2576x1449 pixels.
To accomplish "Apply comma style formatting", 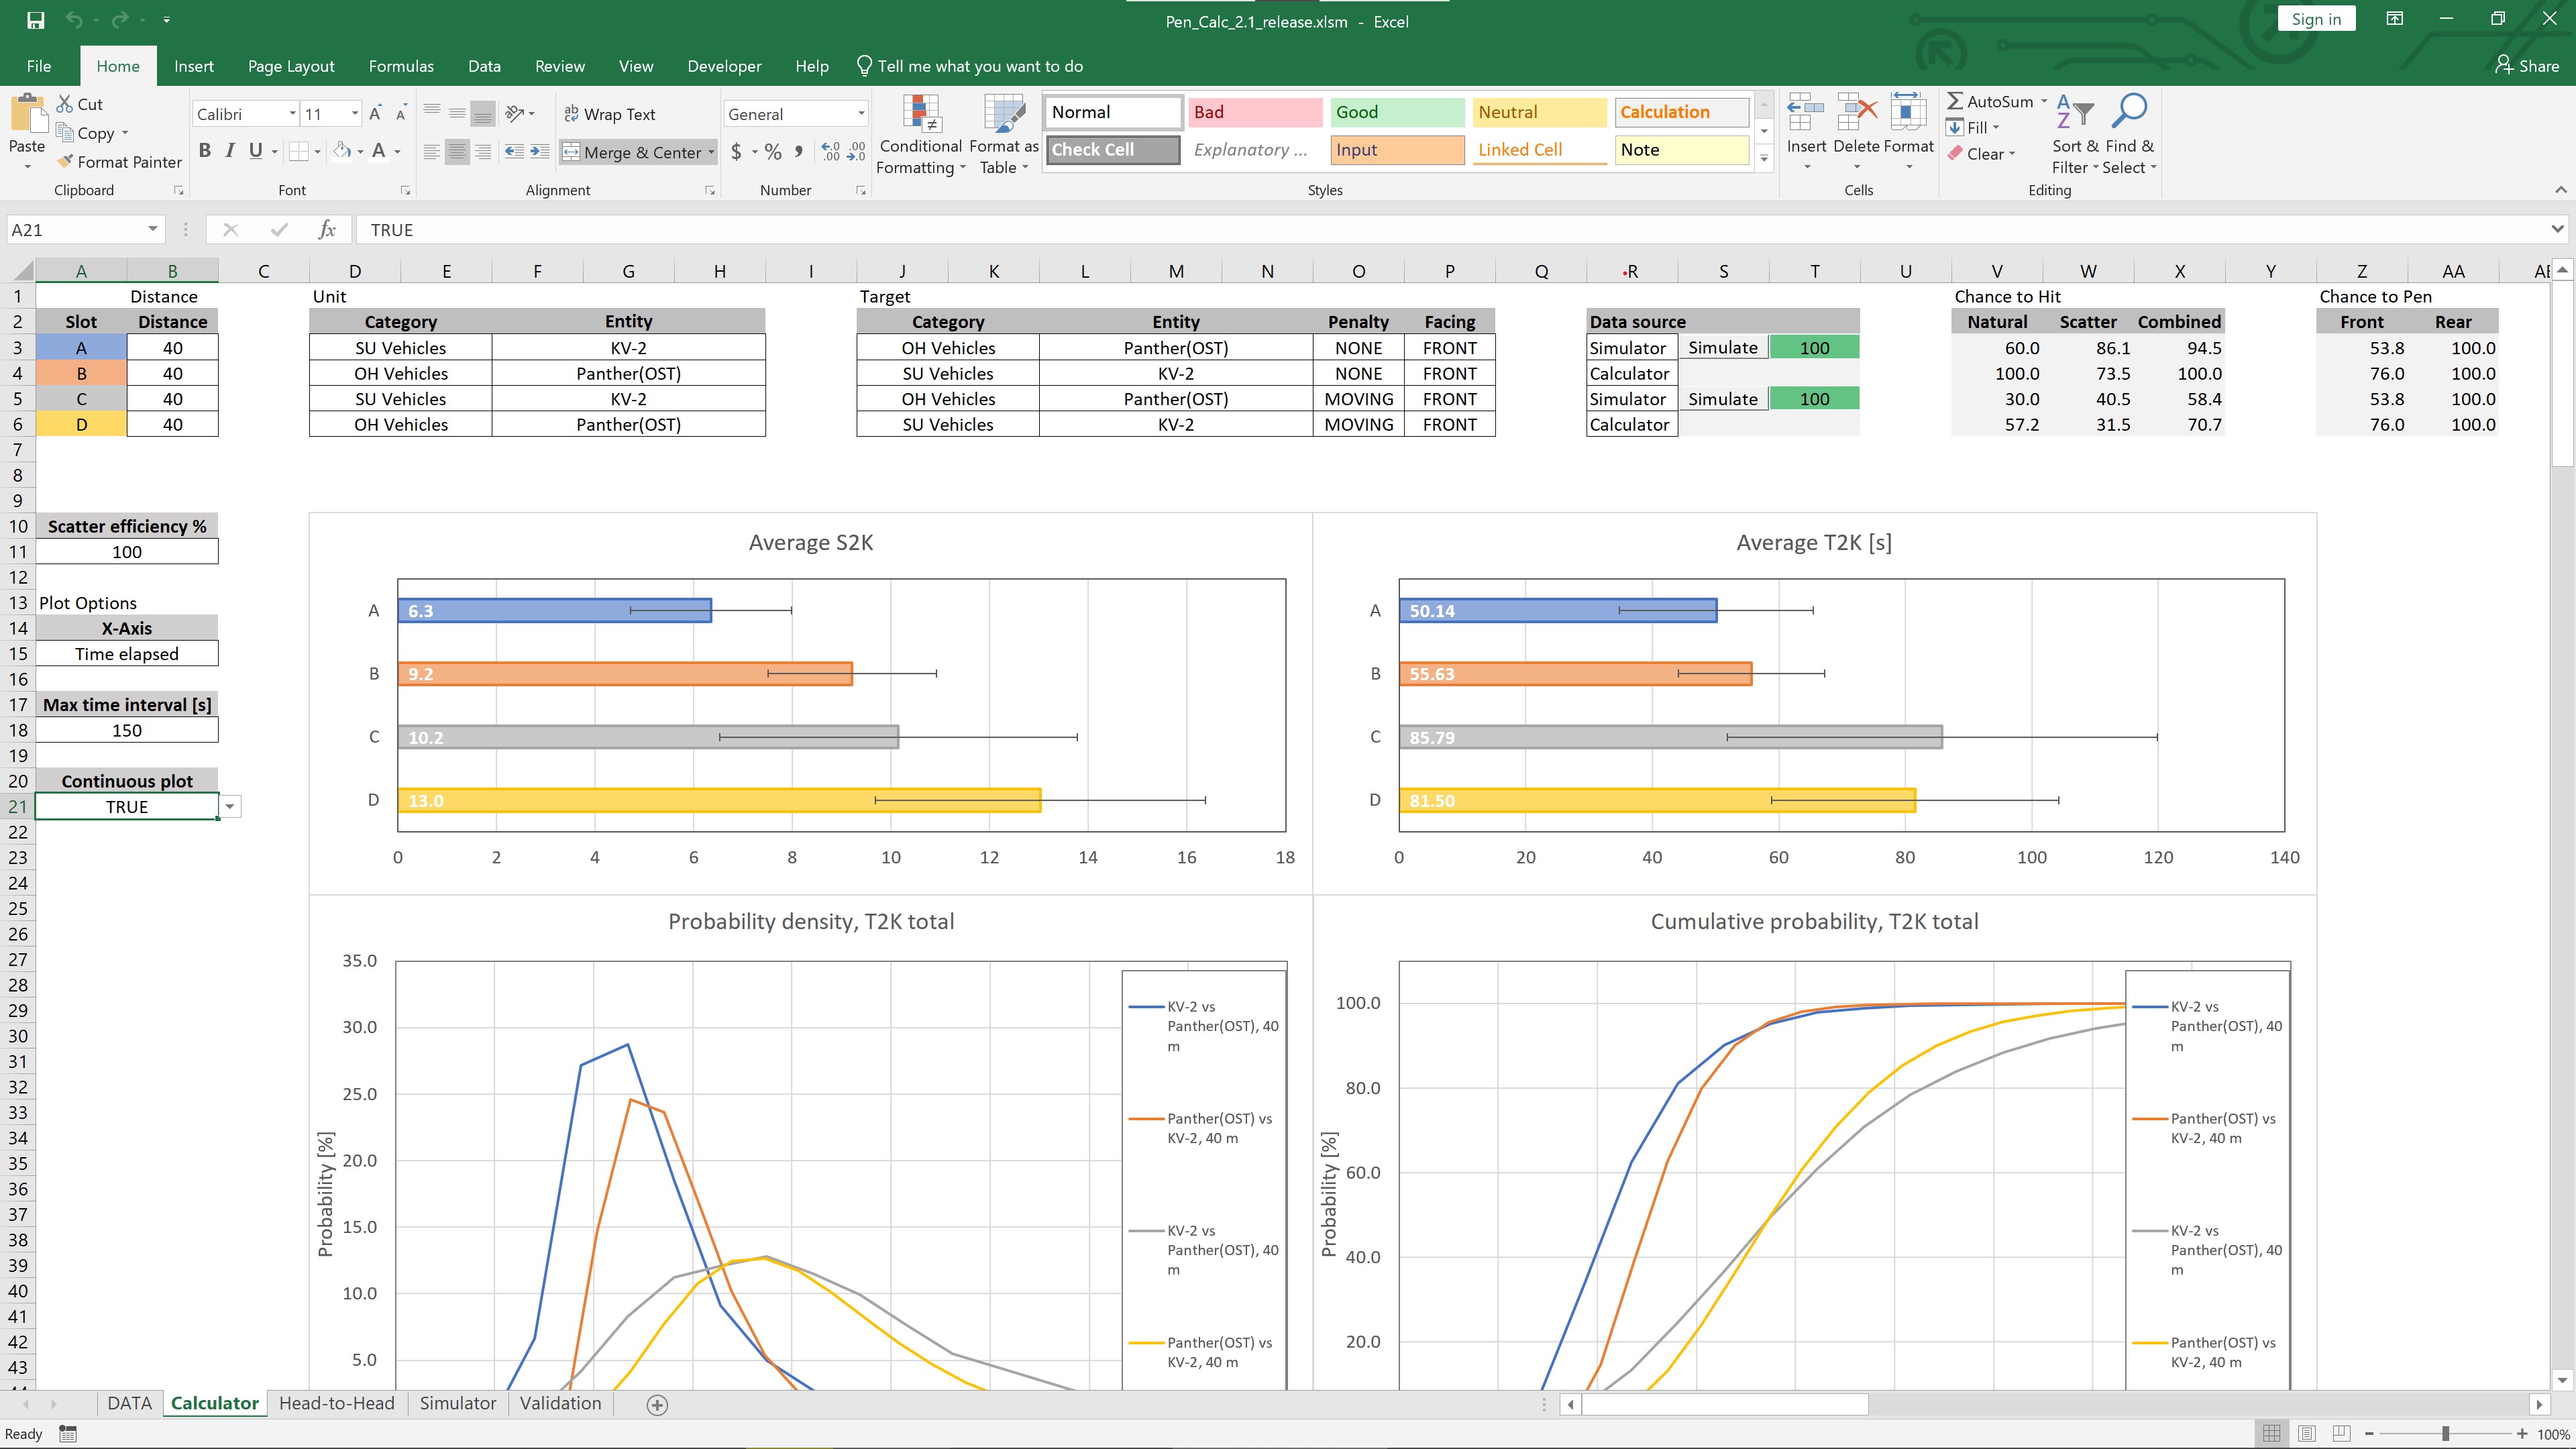I will pos(798,152).
